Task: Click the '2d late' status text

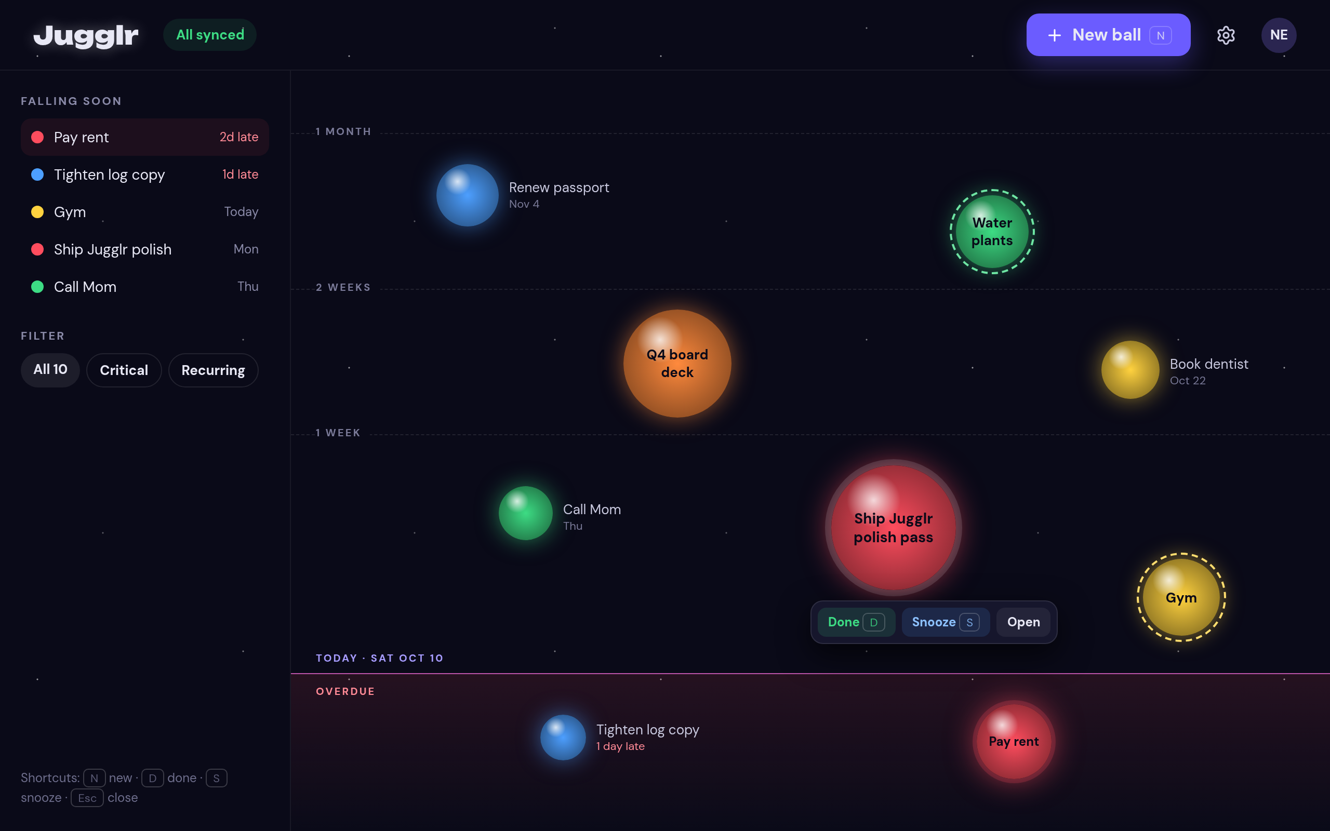Action: [239, 137]
